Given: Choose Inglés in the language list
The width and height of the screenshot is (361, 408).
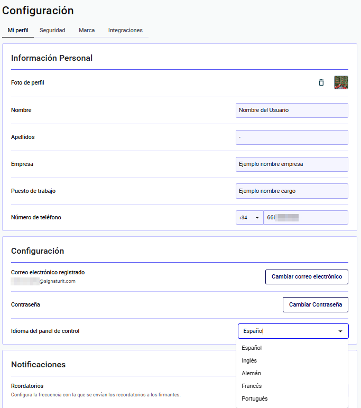Looking at the screenshot, I should [x=249, y=360].
